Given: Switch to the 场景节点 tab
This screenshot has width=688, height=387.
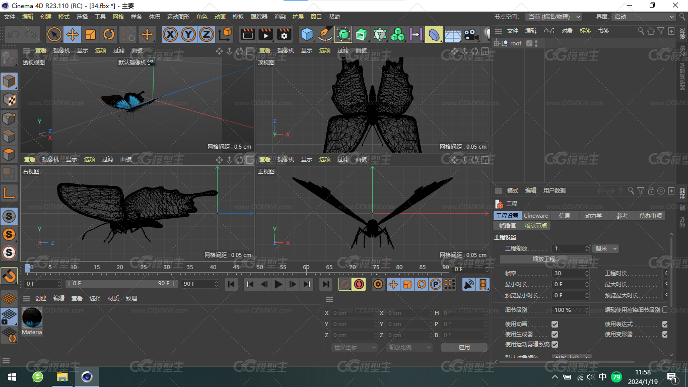Looking at the screenshot, I should click(535, 225).
